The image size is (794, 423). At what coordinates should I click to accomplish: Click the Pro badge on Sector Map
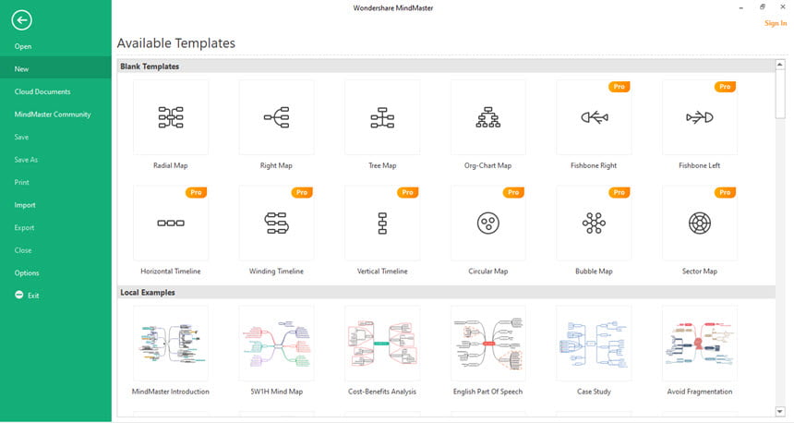(x=725, y=192)
